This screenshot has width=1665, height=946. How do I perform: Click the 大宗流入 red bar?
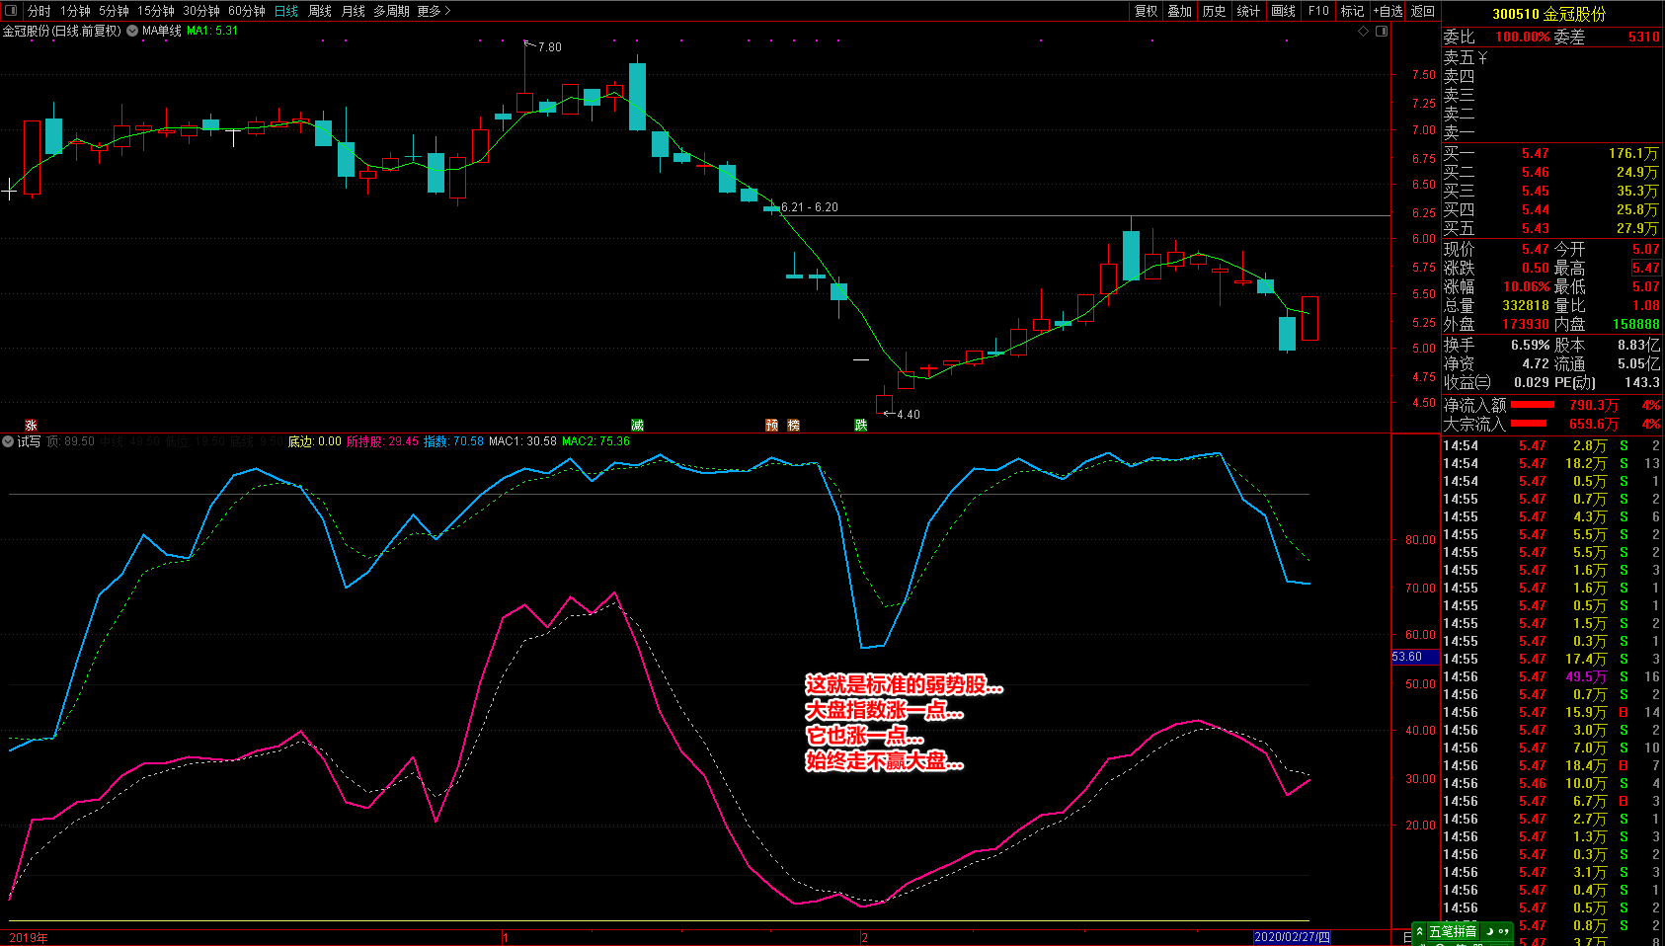[x=1529, y=424]
